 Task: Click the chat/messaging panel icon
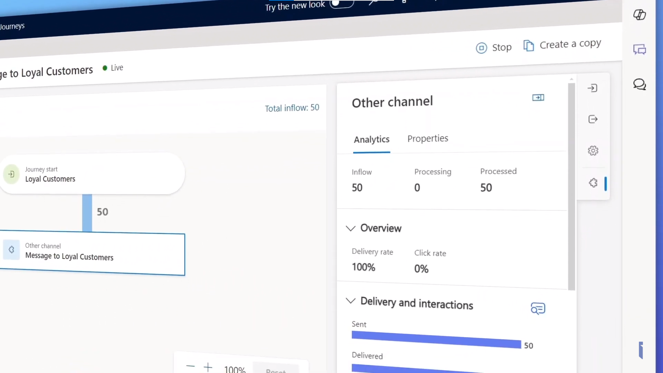coord(640,49)
